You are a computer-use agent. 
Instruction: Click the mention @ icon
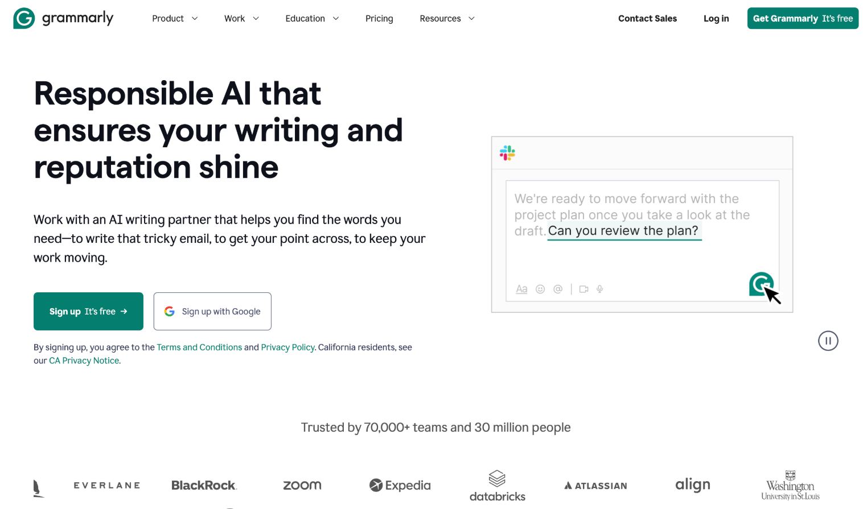[x=558, y=289]
